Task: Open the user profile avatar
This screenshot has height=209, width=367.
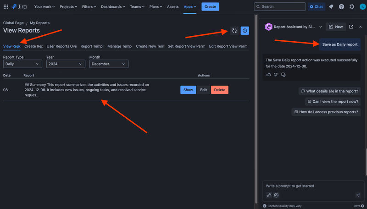Action: pos(362,7)
